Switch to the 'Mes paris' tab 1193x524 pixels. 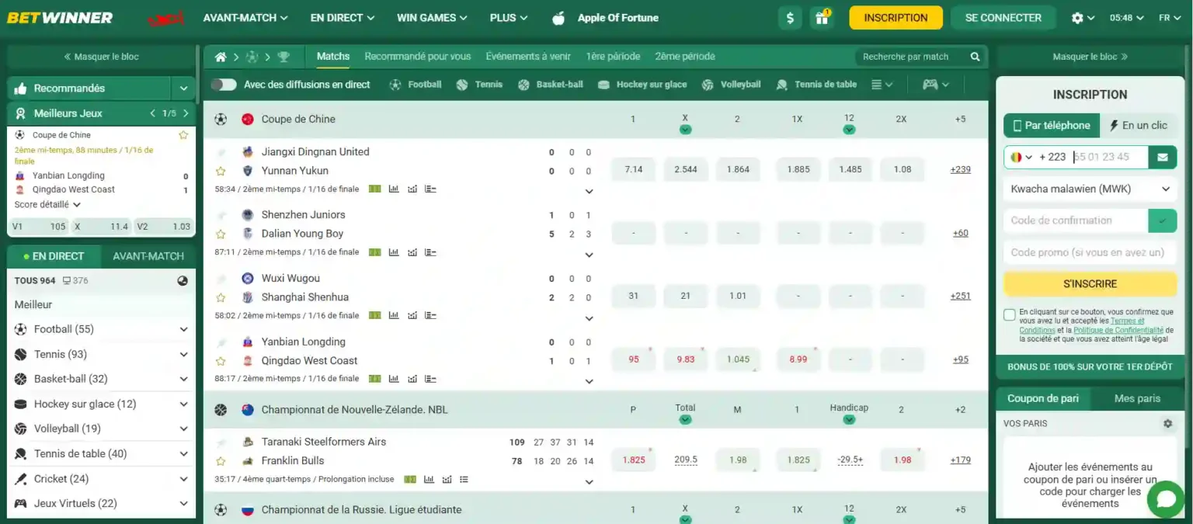pos(1136,397)
